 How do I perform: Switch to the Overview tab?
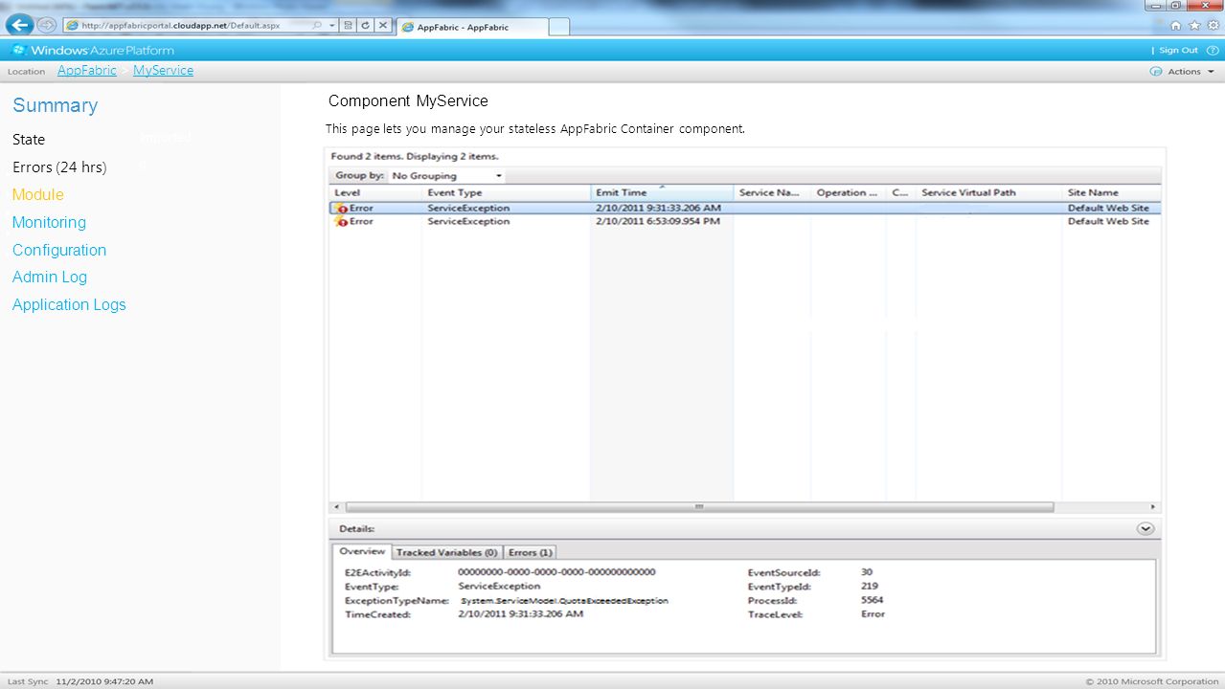[362, 551]
